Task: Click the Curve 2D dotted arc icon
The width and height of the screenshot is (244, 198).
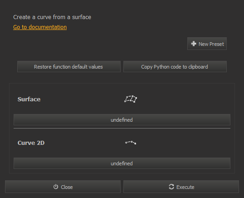Action: point(131,143)
